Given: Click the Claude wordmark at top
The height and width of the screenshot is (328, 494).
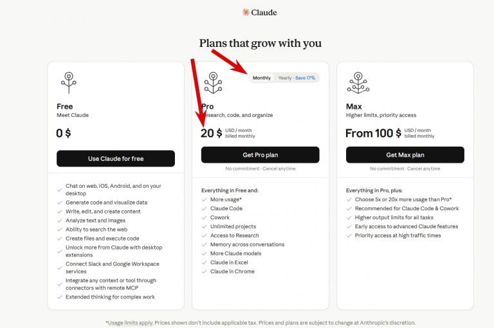Looking at the screenshot, I should pos(264,12).
